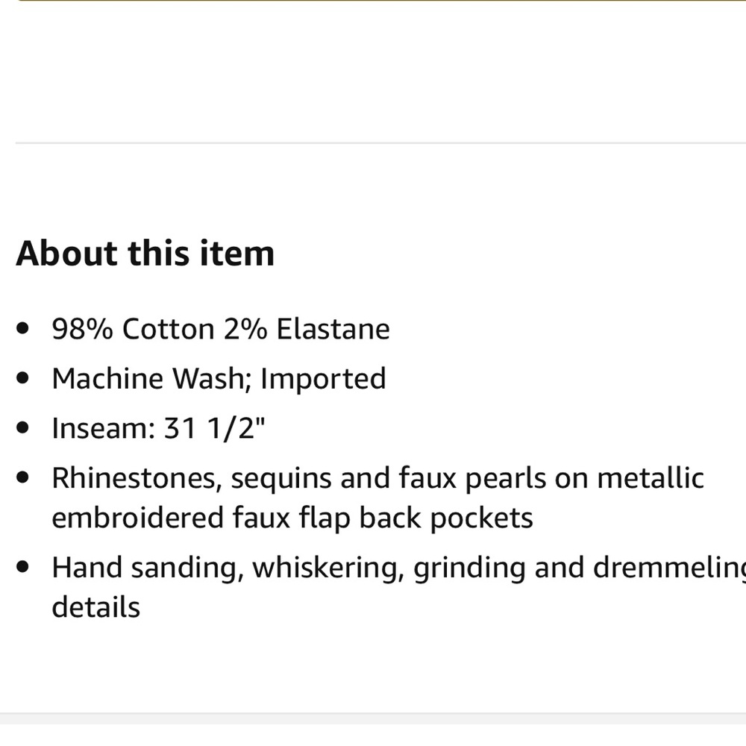Select the "98% Cotton" text
The width and height of the screenshot is (746, 746).
(x=134, y=329)
